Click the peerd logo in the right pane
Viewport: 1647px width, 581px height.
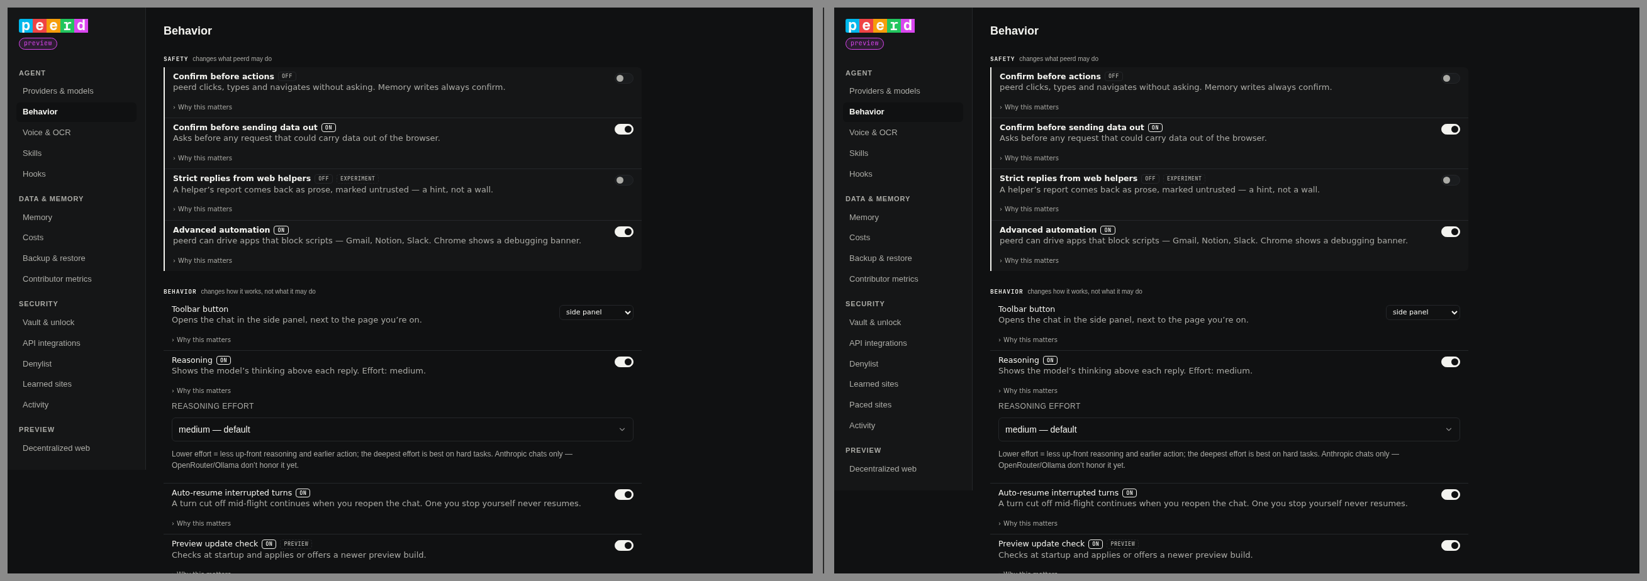[x=879, y=26]
